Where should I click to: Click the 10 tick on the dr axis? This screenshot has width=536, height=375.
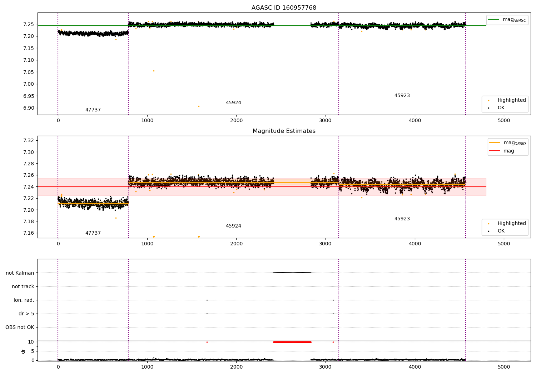[x=31, y=342]
